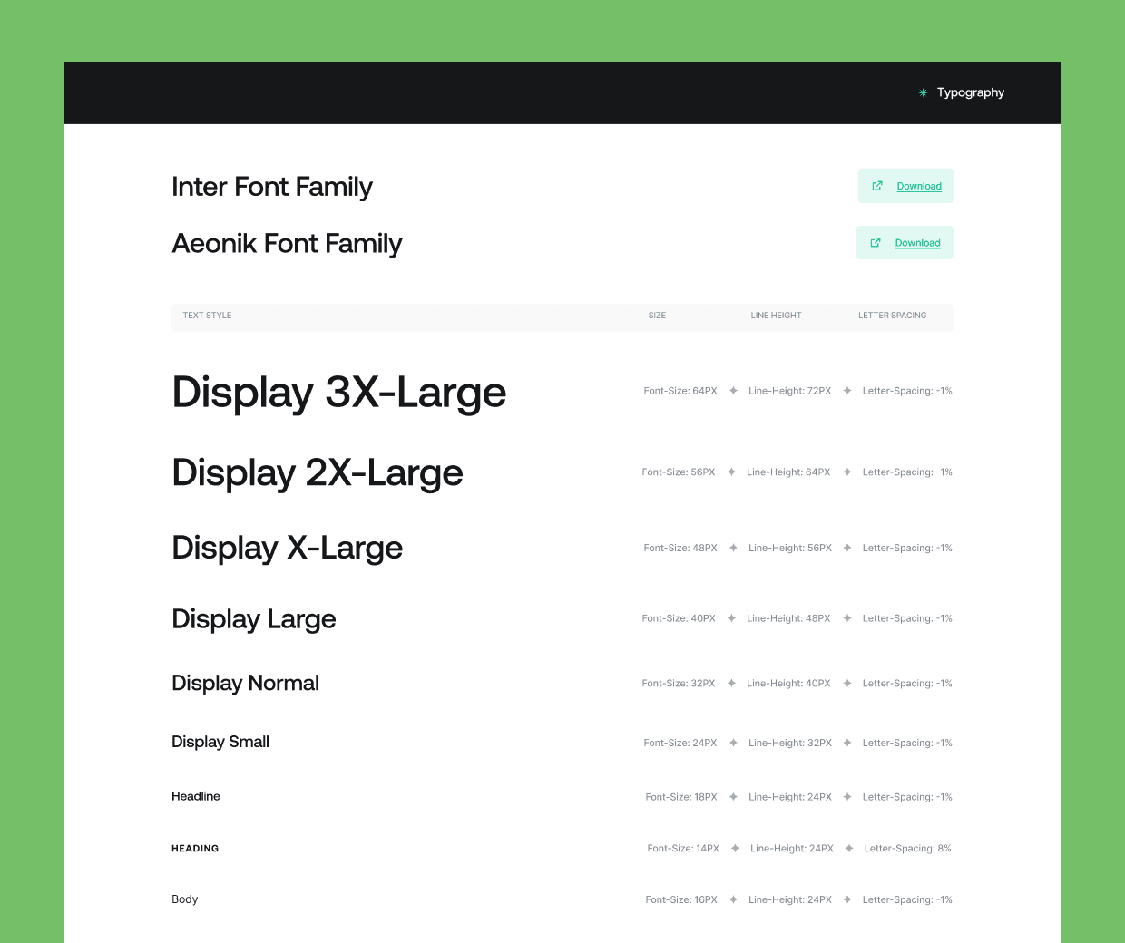1125x943 pixels.
Task: Open the Typography section label in header
Action: click(970, 92)
